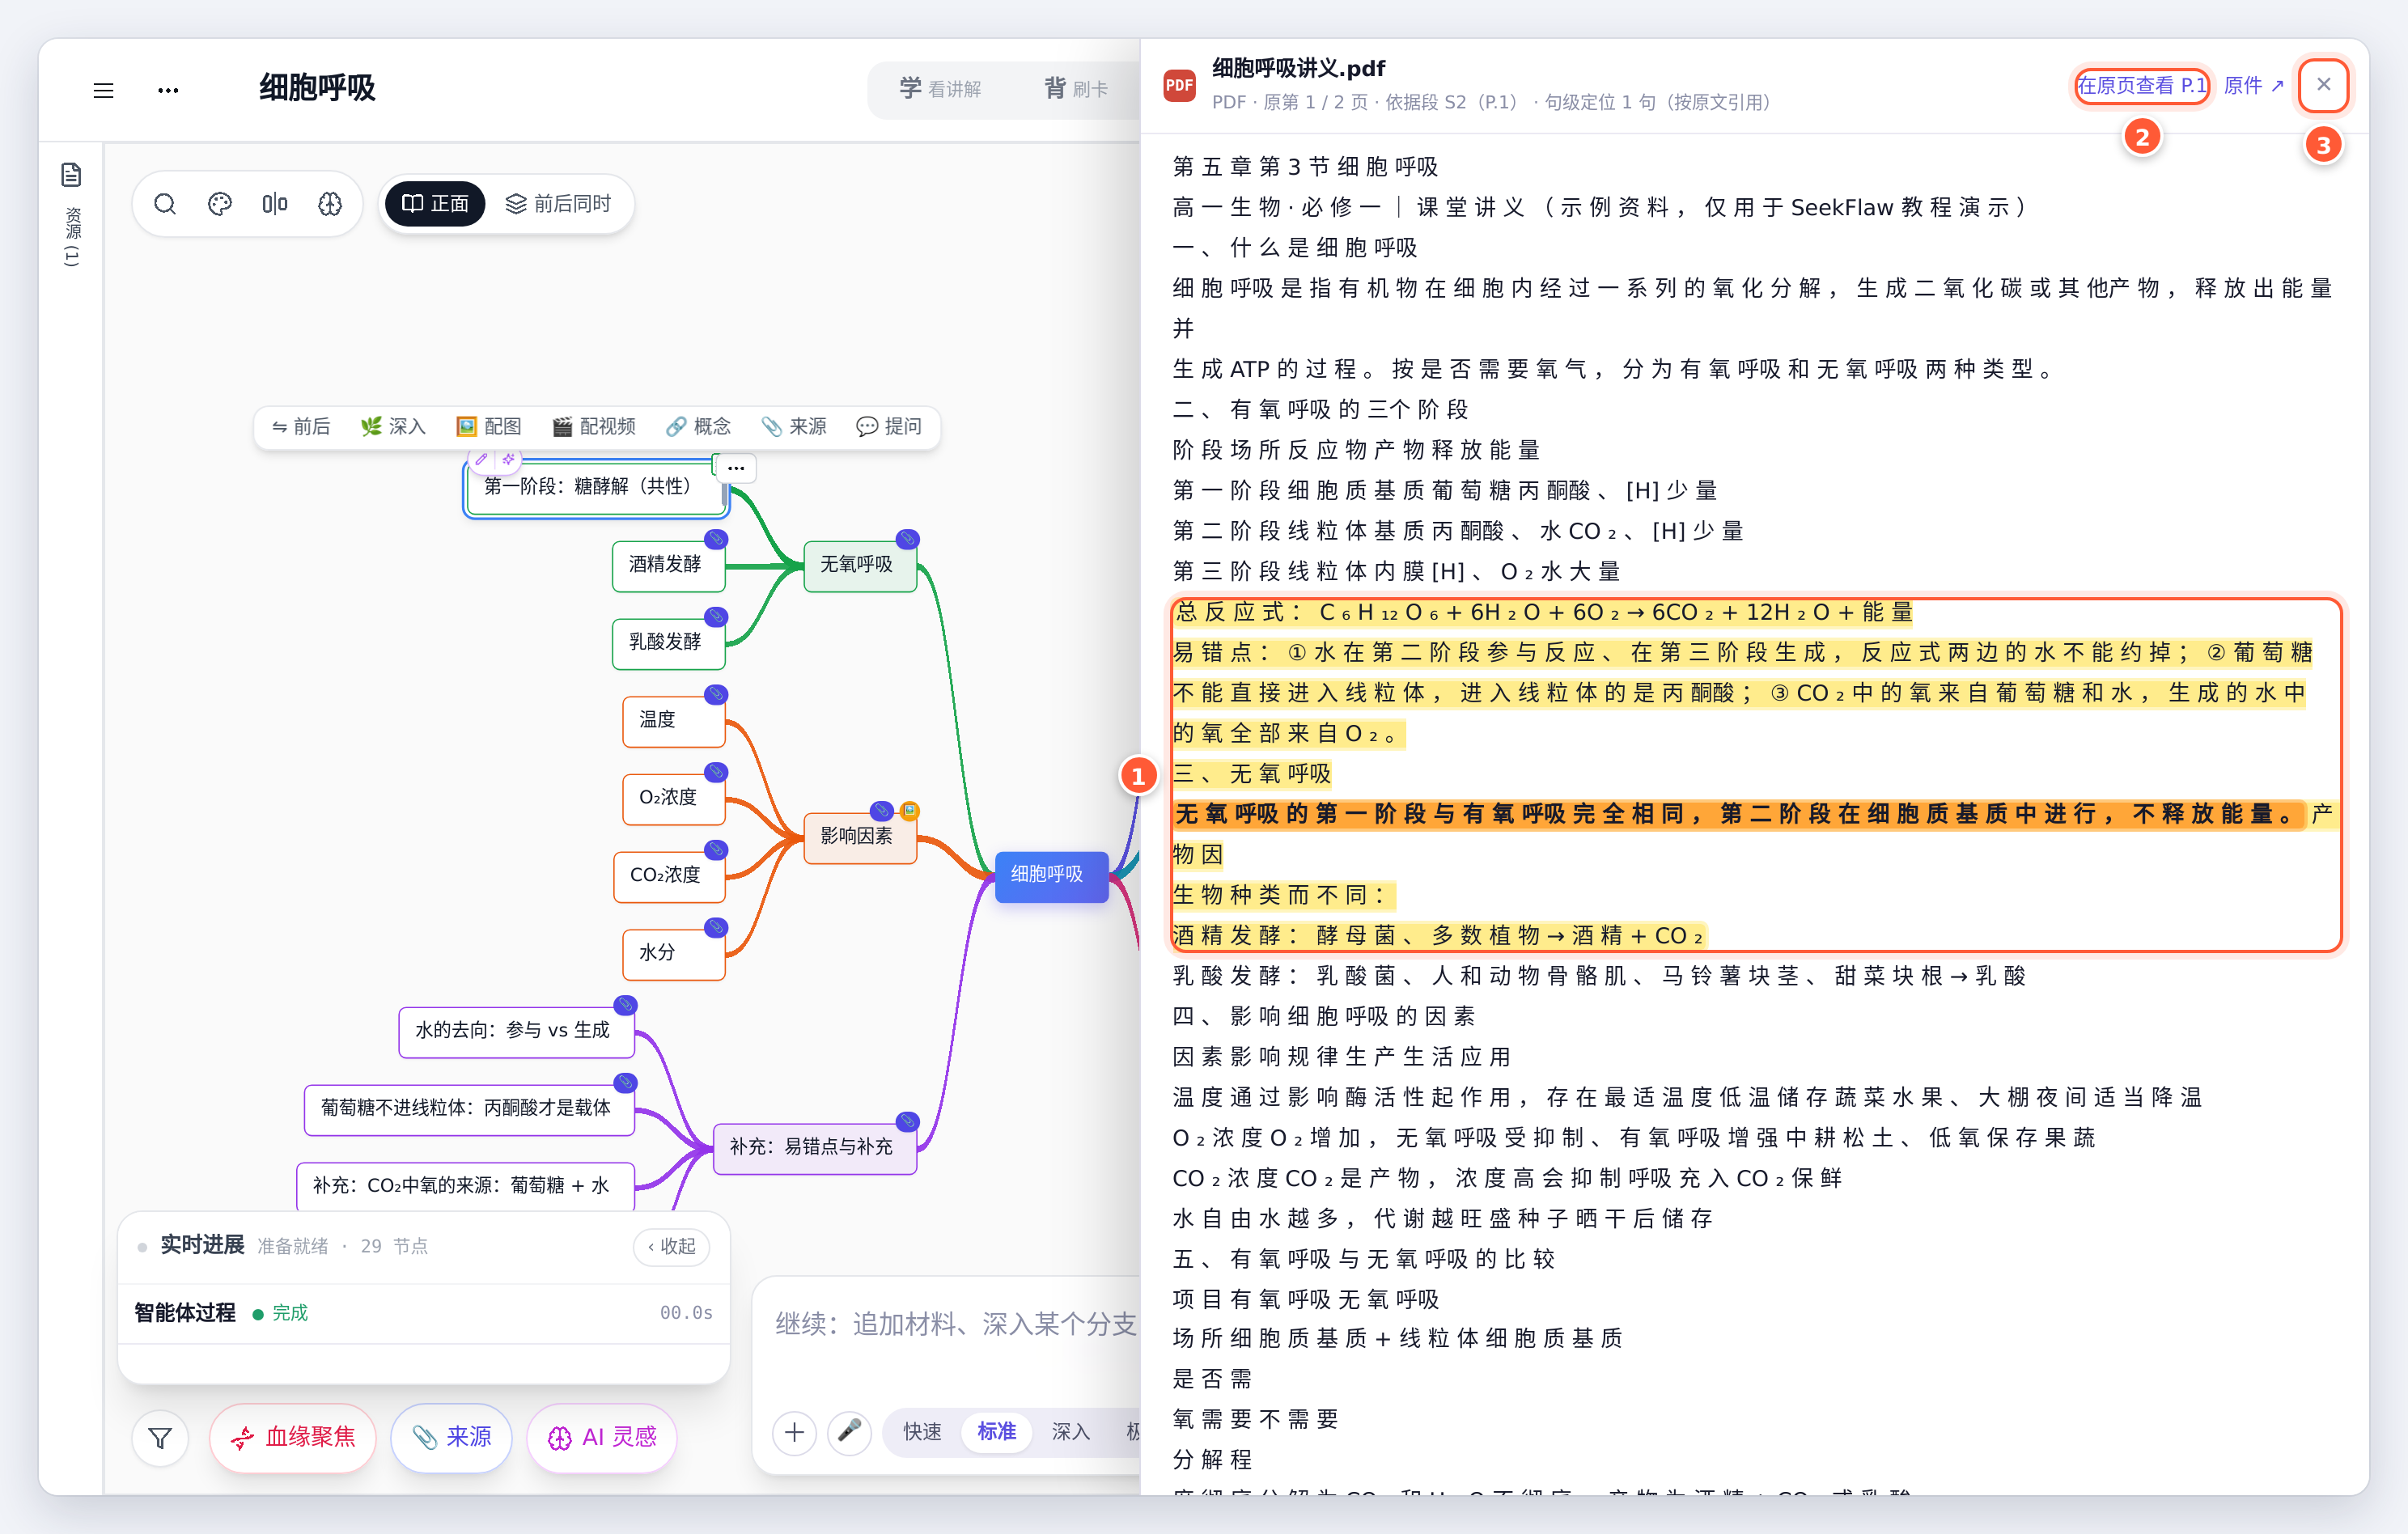The width and height of the screenshot is (2408, 1534).
Task: Choose 配视频 in node toolbar
Action: [x=594, y=427]
